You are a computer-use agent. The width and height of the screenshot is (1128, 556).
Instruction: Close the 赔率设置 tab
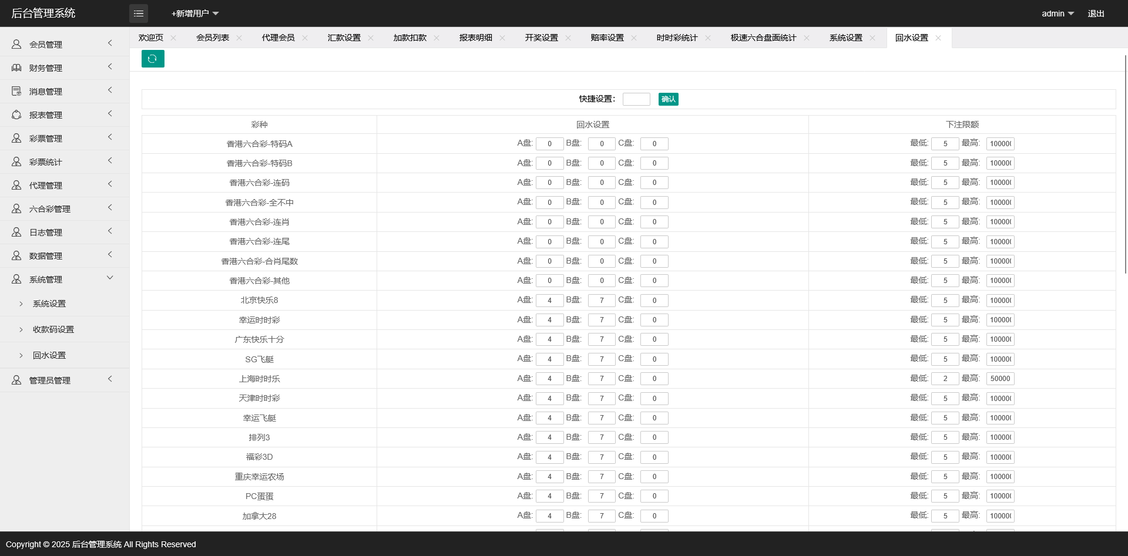click(634, 38)
